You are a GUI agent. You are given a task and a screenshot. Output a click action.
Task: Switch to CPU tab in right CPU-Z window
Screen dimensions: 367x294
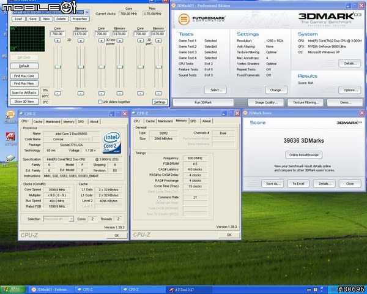[x=136, y=121]
